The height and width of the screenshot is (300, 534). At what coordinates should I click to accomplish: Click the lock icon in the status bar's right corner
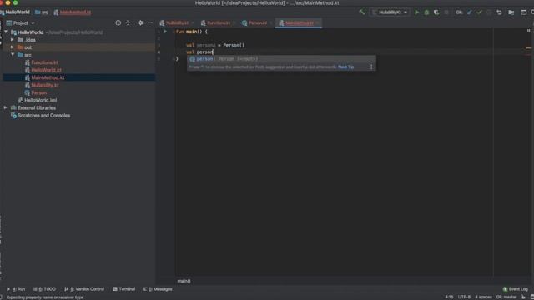(523, 297)
